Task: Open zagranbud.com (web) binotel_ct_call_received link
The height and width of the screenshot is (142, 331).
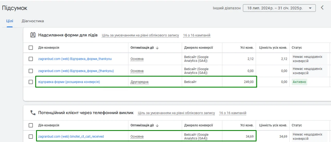Action: pos(71,136)
